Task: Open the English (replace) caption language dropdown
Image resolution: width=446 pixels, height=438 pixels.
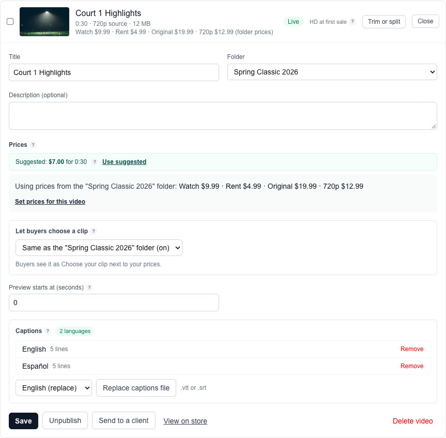Action: pos(54,388)
